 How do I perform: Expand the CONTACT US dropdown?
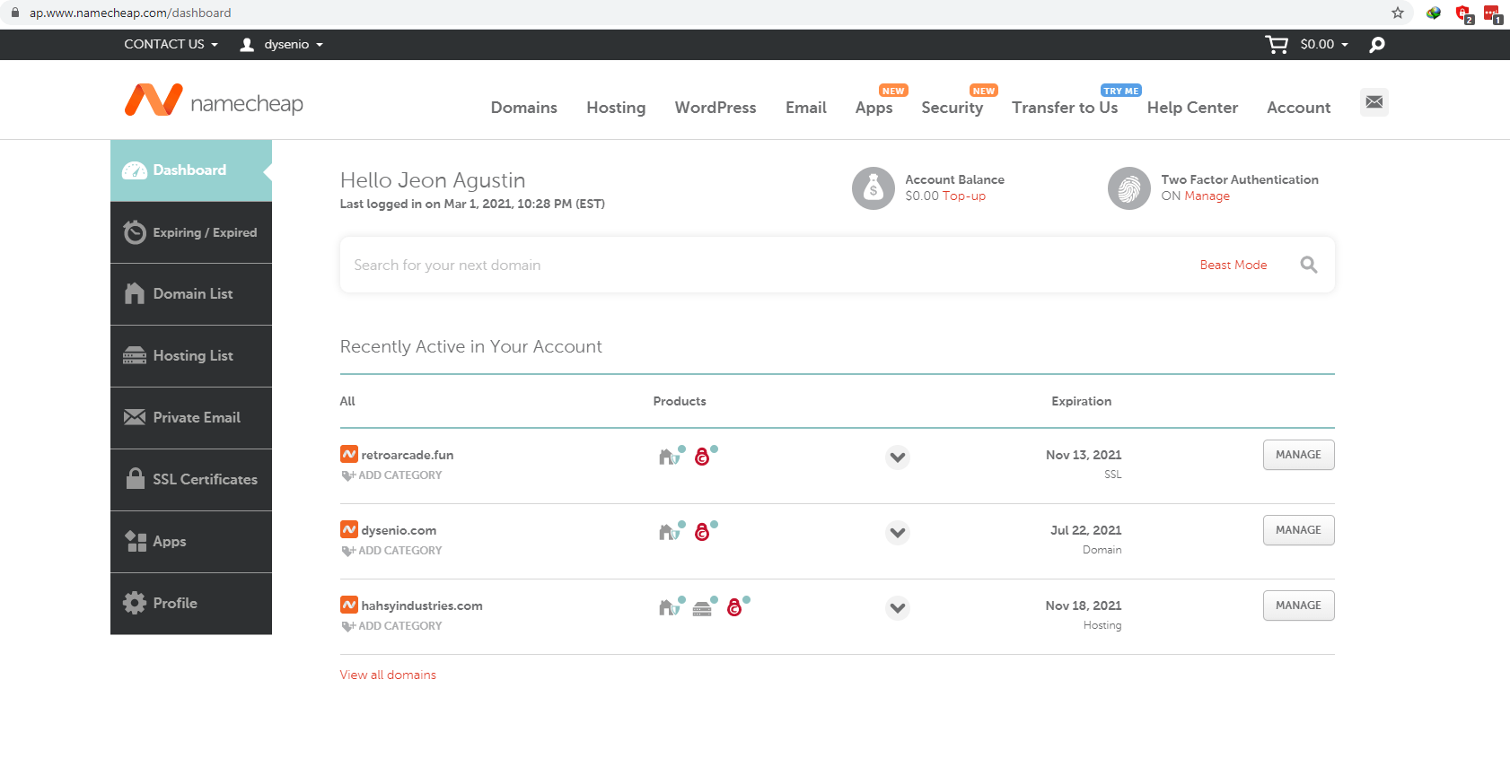click(x=171, y=44)
